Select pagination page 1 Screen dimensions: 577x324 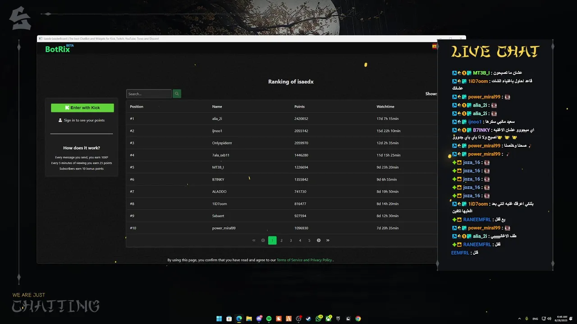[272, 240]
